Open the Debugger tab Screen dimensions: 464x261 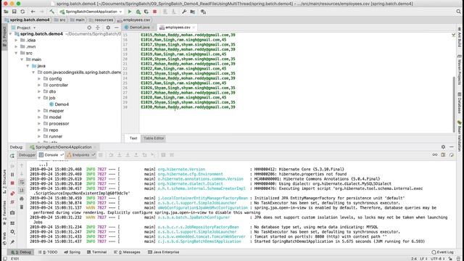click(27, 155)
